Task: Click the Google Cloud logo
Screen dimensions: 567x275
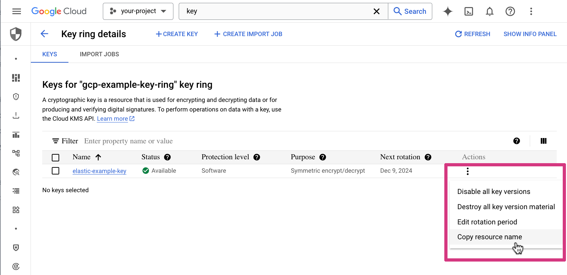Action: pos(59,11)
